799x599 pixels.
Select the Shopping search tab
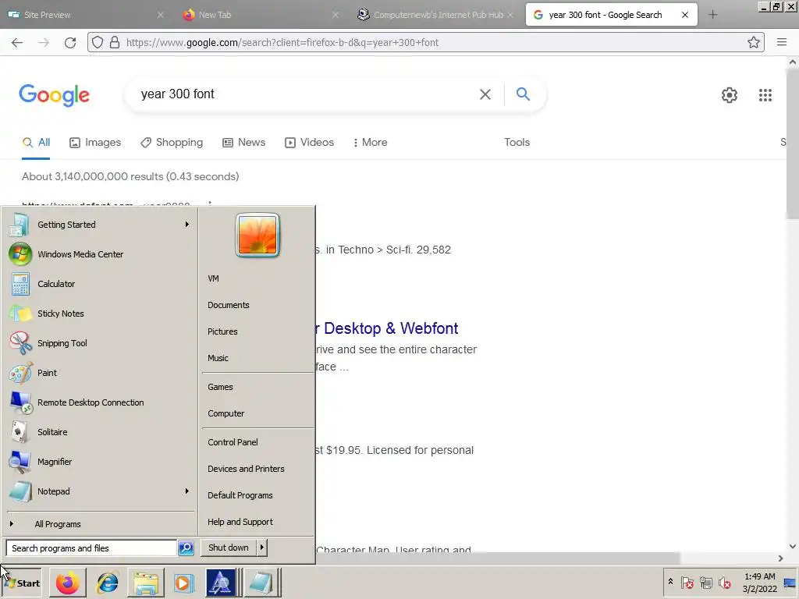click(172, 143)
